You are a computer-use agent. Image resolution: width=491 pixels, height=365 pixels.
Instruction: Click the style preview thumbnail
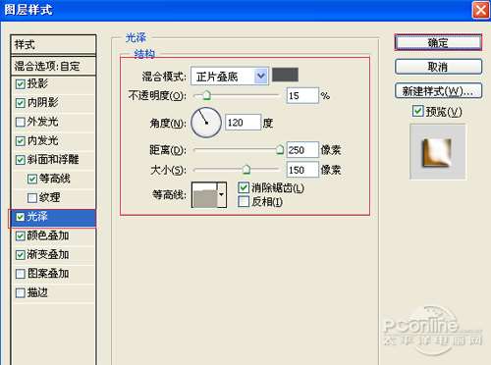point(438,152)
